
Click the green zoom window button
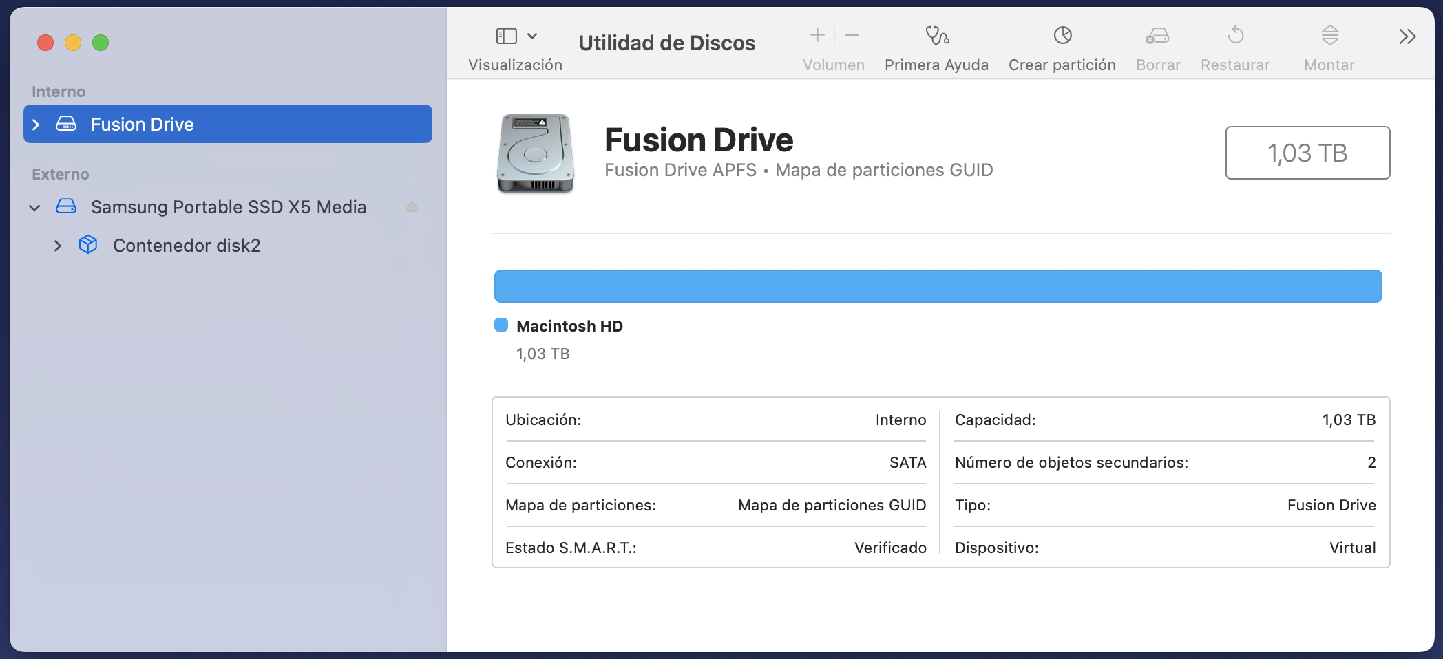tap(101, 43)
